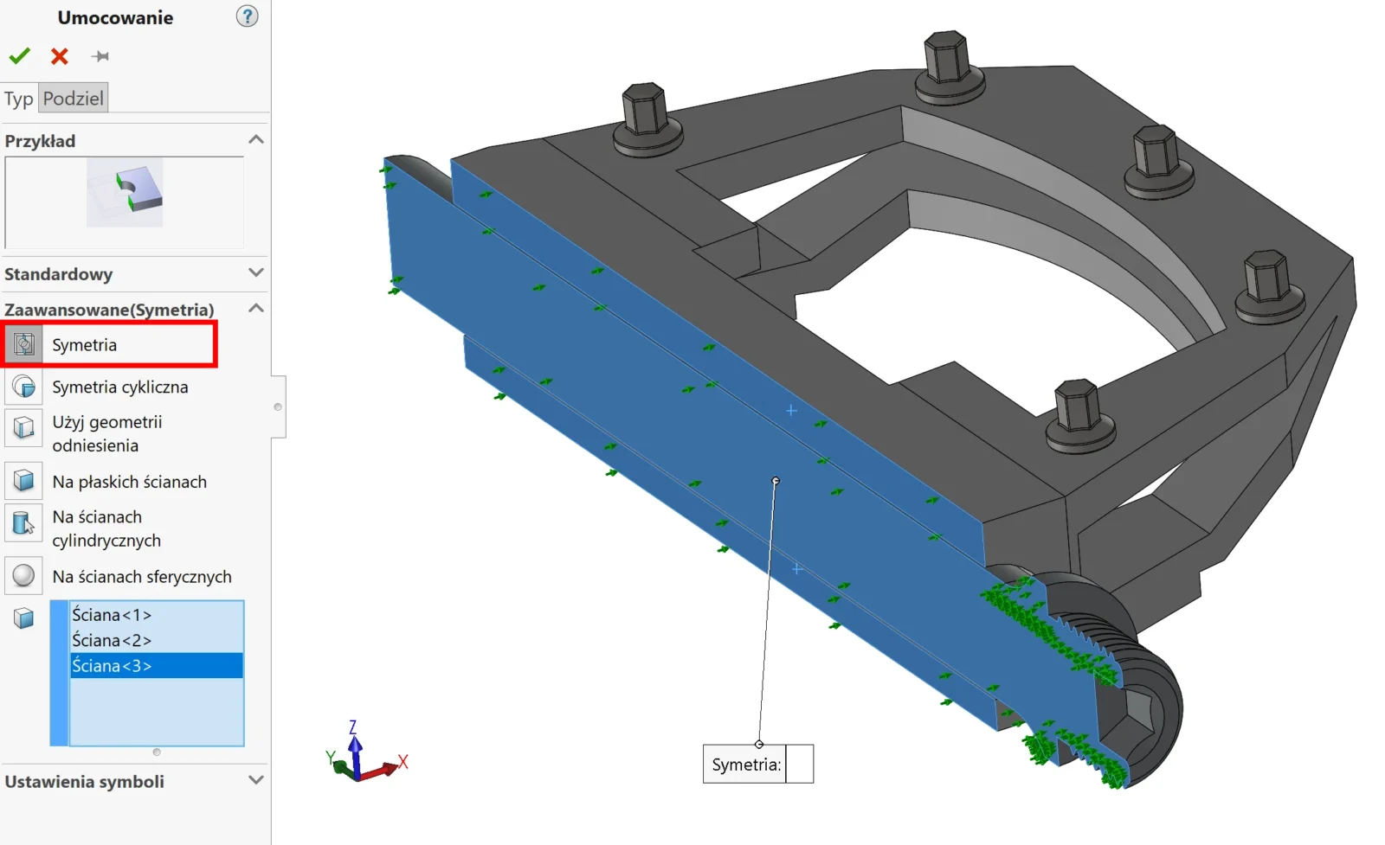
Task: Select Na ścianach sferycznych icon
Action: (23, 576)
